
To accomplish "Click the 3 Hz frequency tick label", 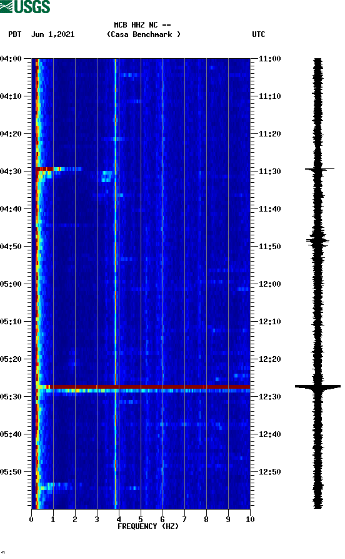I will click(x=97, y=520).
